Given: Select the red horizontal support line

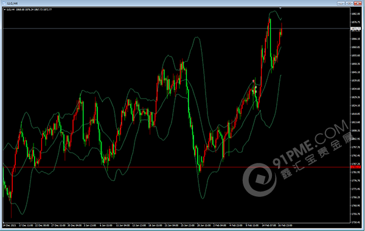Looking at the screenshot, I should click(x=176, y=167).
